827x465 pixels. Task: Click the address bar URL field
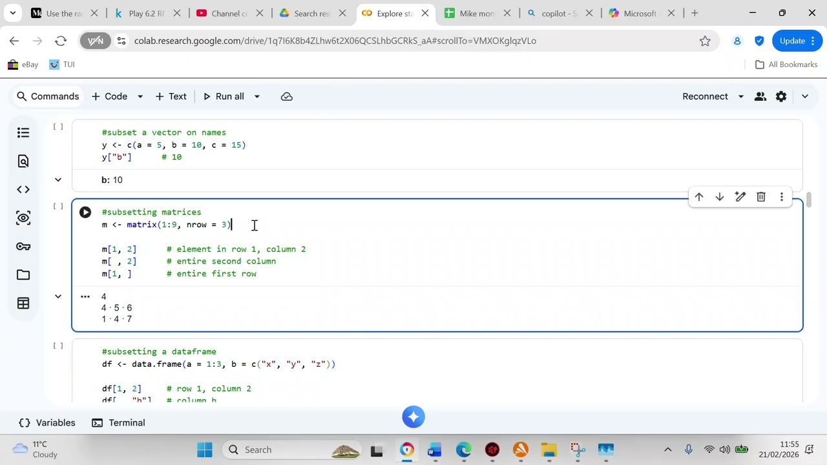pos(401,41)
